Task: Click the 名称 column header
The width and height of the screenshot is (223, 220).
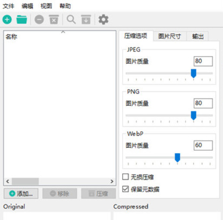Action: [x=11, y=37]
